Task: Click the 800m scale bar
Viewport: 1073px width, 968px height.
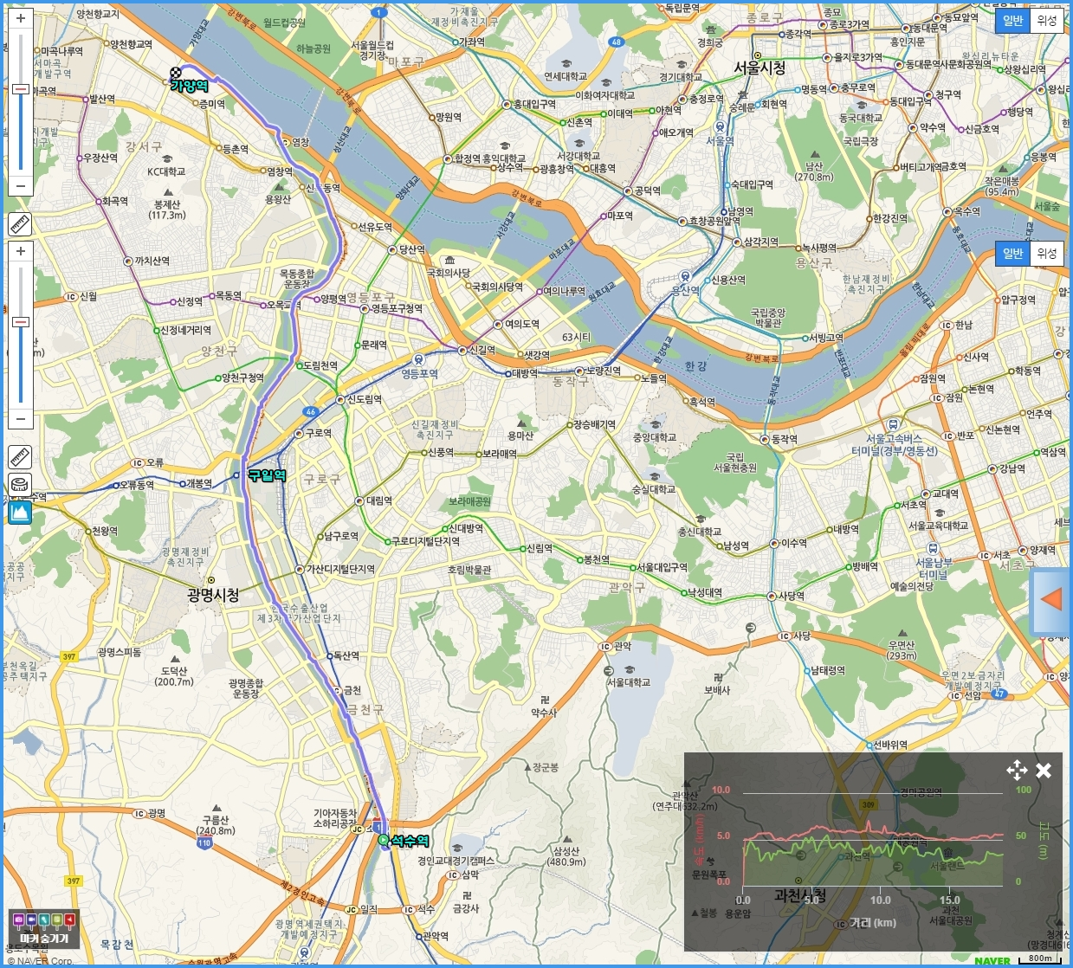Action: click(x=1040, y=958)
